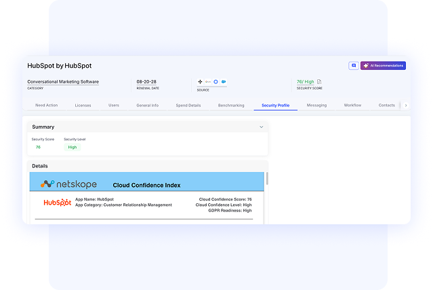
Task: Click the AI Recommendations button
Action: (x=383, y=66)
